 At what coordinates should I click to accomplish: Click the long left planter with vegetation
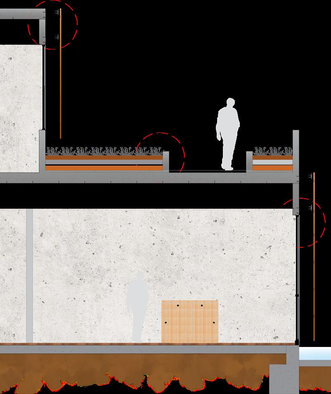point(104,159)
